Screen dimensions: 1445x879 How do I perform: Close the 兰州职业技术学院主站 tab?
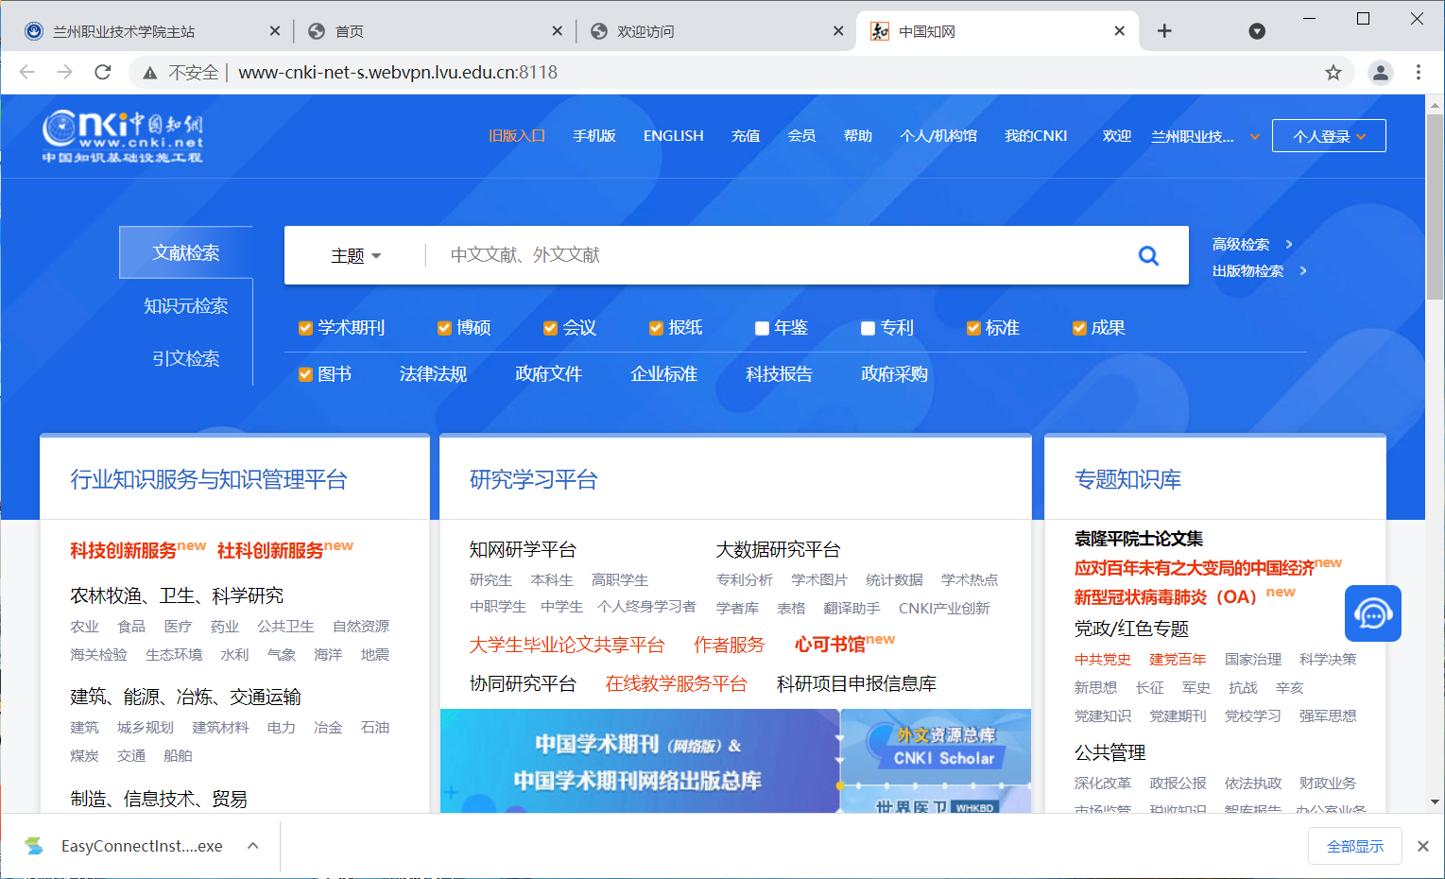point(275,31)
